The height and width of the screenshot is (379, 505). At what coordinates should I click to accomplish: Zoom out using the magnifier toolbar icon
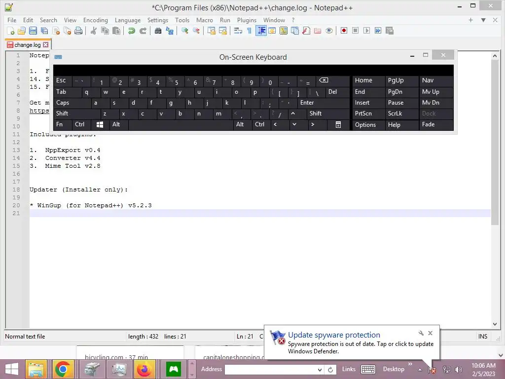(x=196, y=31)
